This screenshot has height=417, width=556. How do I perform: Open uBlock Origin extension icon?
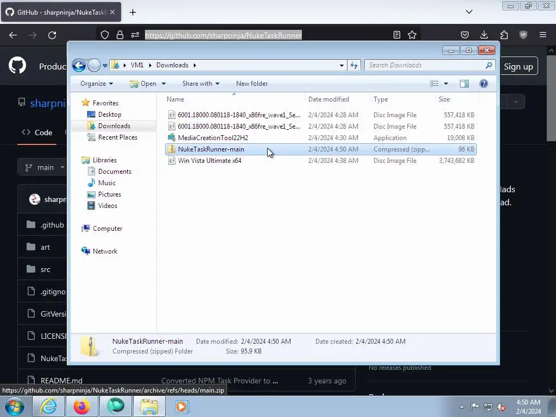coord(523,35)
